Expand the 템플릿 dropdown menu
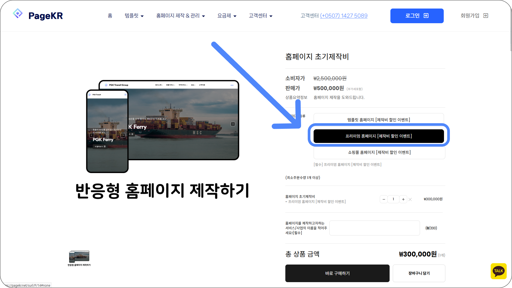The width and height of the screenshot is (512, 288). [x=134, y=16]
